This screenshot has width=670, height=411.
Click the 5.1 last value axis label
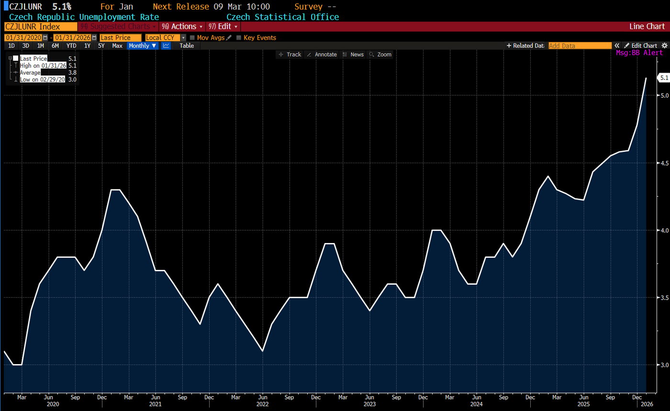664,78
